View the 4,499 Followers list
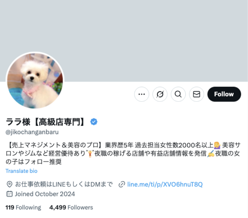Image resolution: width=248 pixels, height=218 pixels. tap(71, 207)
